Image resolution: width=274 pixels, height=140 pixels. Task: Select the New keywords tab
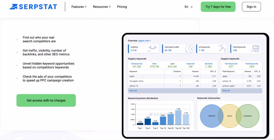[155, 65]
